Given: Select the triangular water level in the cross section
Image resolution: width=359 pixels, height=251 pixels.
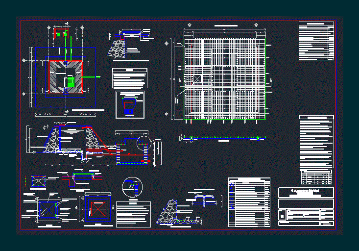Looking at the screenshot, I should click(x=70, y=131).
